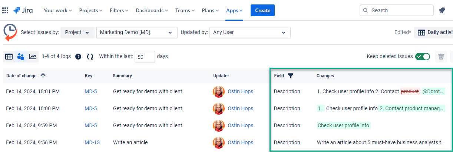This screenshot has width=453, height=152.
Task: Open the Teams menu
Action: click(x=185, y=10)
